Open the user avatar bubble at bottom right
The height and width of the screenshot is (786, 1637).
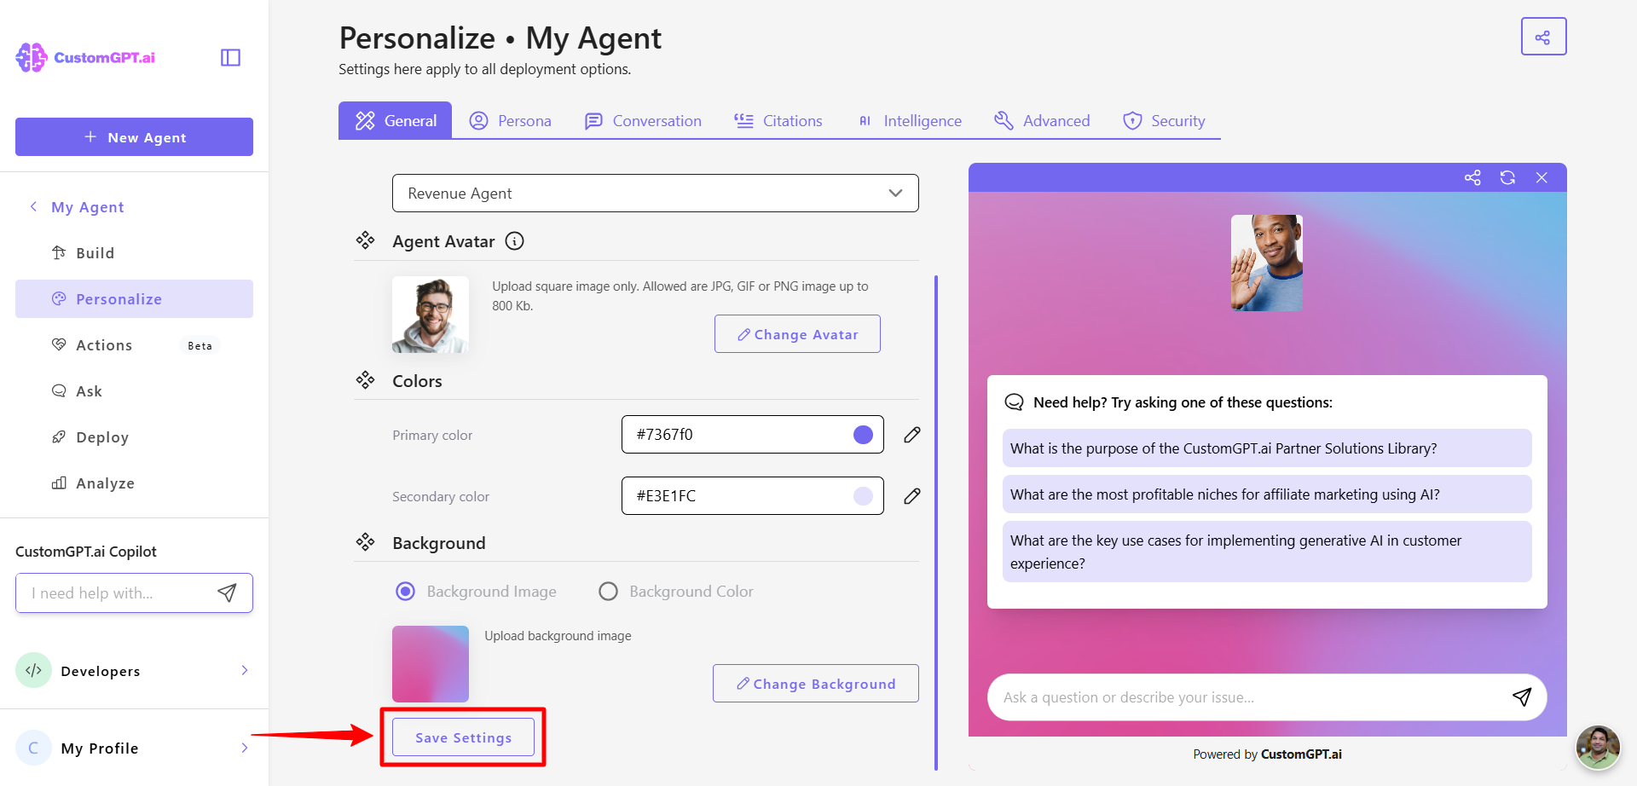coord(1598,748)
